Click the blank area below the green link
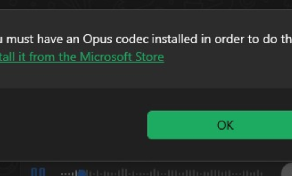The width and height of the screenshot is (292, 176). 112,77
